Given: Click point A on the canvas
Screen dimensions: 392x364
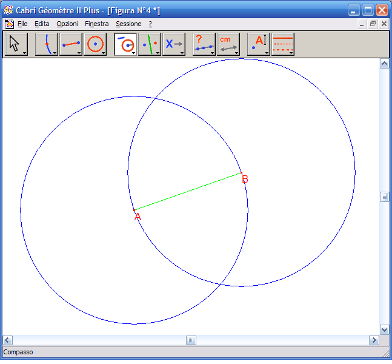Looking at the screenshot, I should [x=135, y=211].
